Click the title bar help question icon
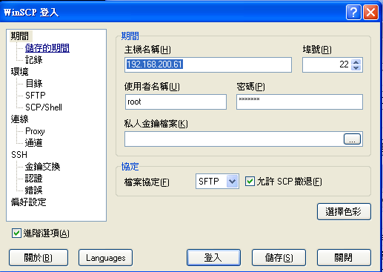The width and height of the screenshot is (383, 272). [x=353, y=12]
